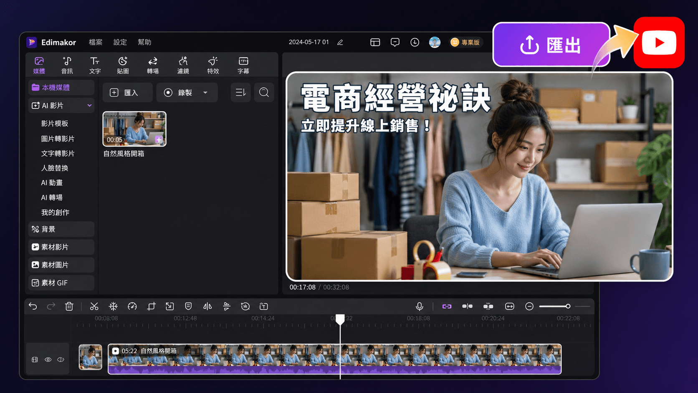698x393 pixels.
Task: Open 素材 GIF category
Action: tap(61, 283)
